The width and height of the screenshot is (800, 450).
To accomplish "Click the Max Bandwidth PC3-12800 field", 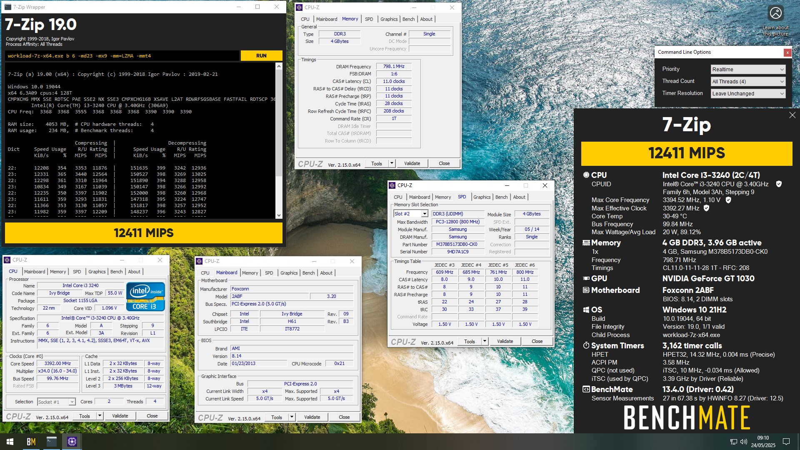I will pyautogui.click(x=457, y=222).
